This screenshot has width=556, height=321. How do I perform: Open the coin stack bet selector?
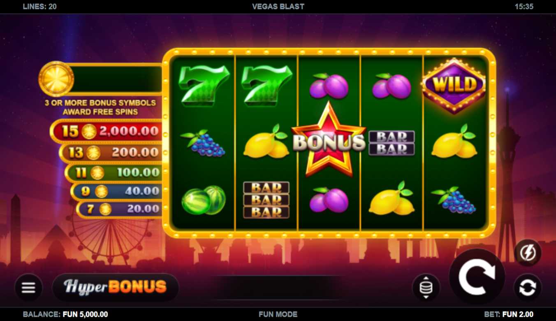tap(426, 287)
